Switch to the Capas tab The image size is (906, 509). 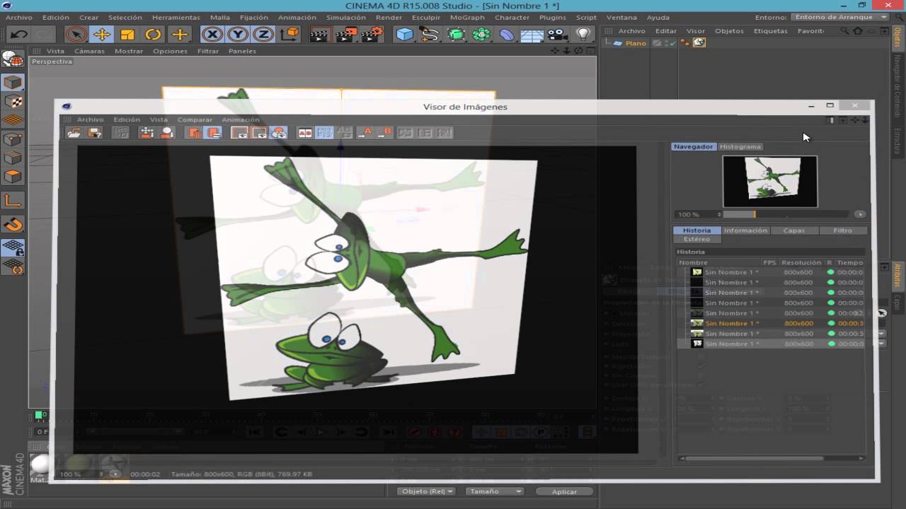[x=793, y=230]
